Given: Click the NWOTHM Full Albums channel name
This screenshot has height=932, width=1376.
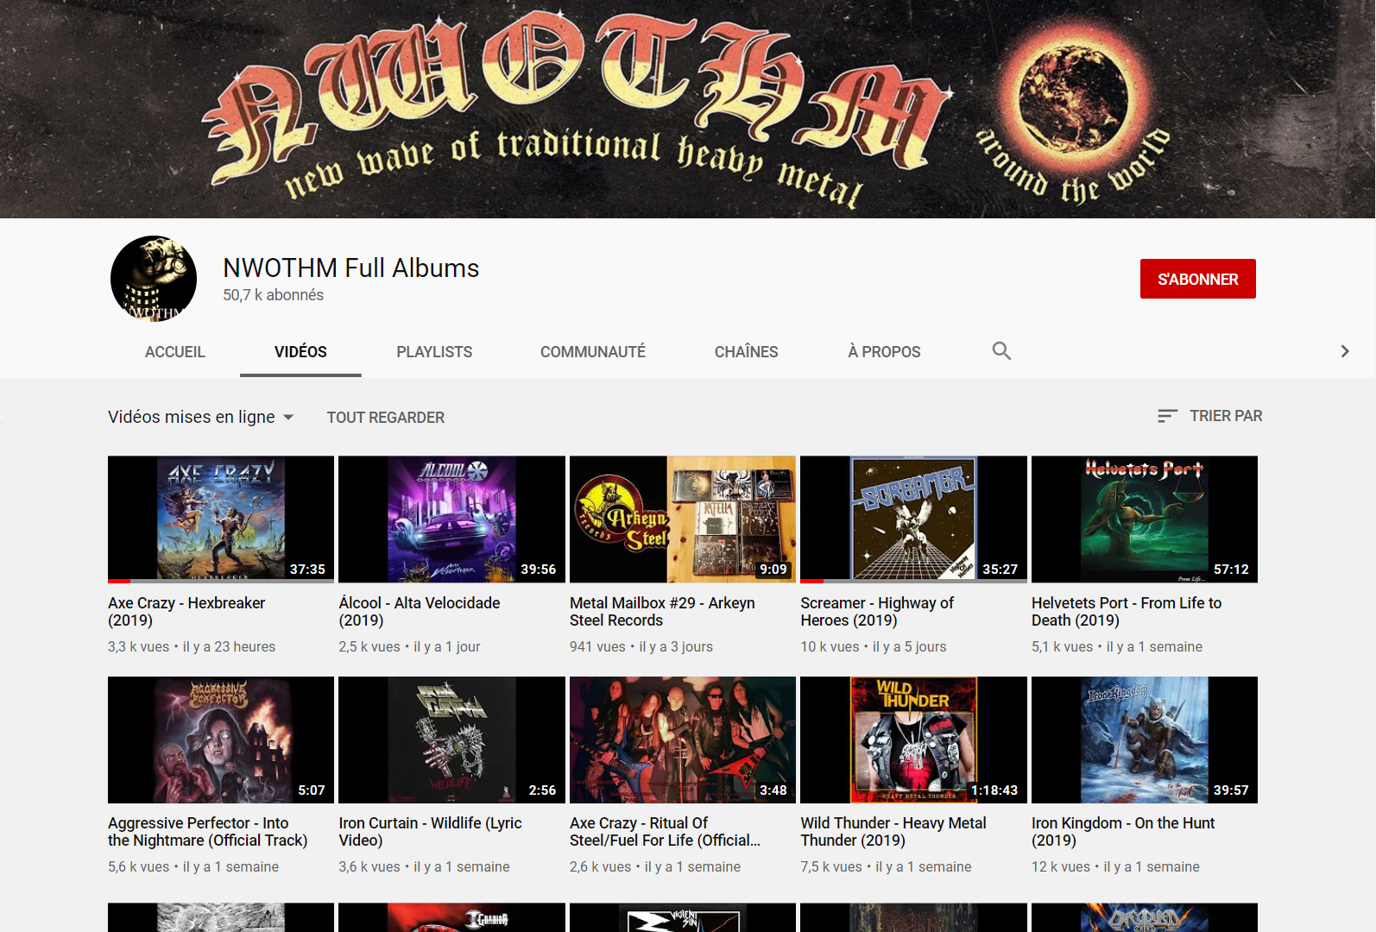Looking at the screenshot, I should coord(351,268).
